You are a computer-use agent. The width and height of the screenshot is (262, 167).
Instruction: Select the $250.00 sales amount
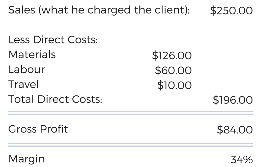[x=231, y=10]
